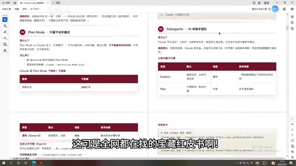This screenshot has height=166, width=296.
Task: Click the 'claude --permission-mode plan' code text
Action: (x=65, y=65)
